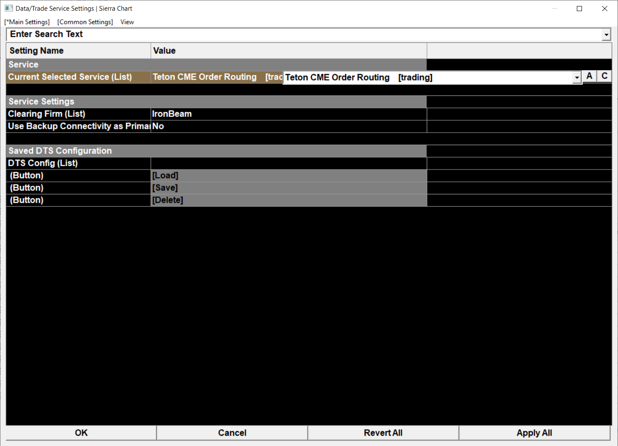Open the View menu

pyautogui.click(x=127, y=22)
